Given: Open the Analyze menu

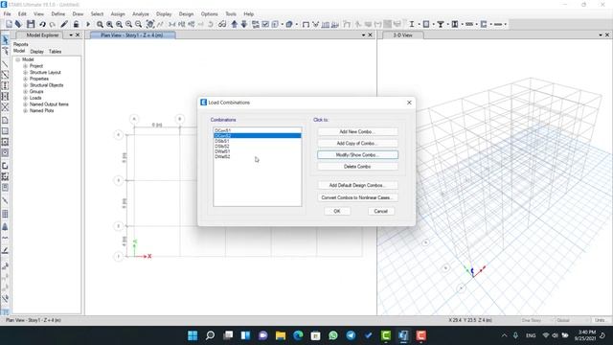Looking at the screenshot, I should click(141, 14).
